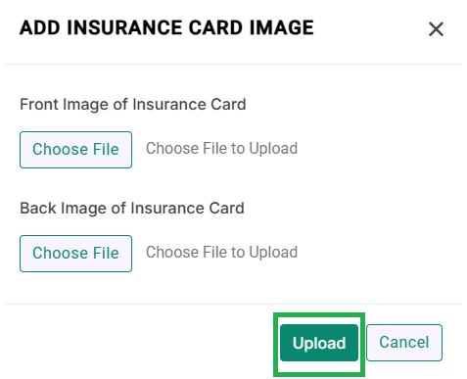Click Cancel beside the Upload button
Viewport: 467px width, 379px height.
[x=404, y=343]
